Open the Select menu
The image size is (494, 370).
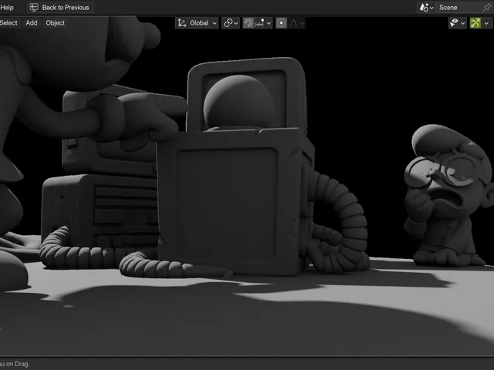coord(8,23)
